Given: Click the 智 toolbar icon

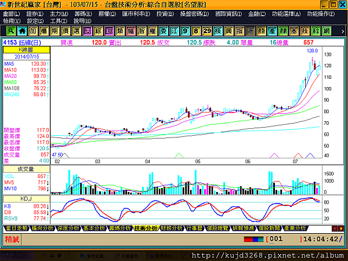Looking at the screenshot, I should 142,31.
